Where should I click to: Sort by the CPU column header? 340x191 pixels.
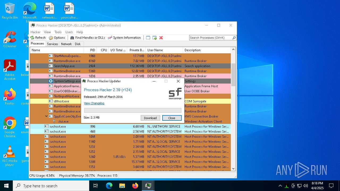pos(102,50)
